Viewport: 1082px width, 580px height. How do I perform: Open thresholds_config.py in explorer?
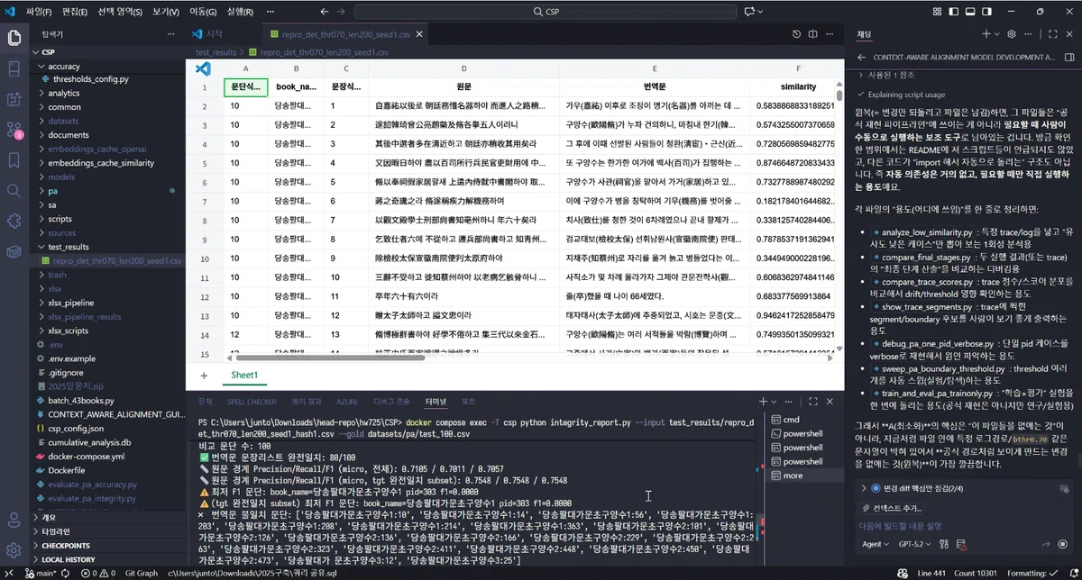tap(108, 79)
